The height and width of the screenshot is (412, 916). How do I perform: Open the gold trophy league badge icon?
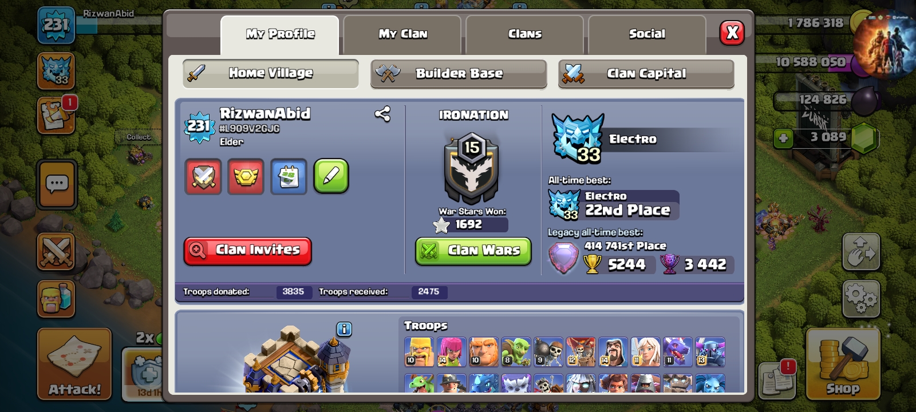246,176
